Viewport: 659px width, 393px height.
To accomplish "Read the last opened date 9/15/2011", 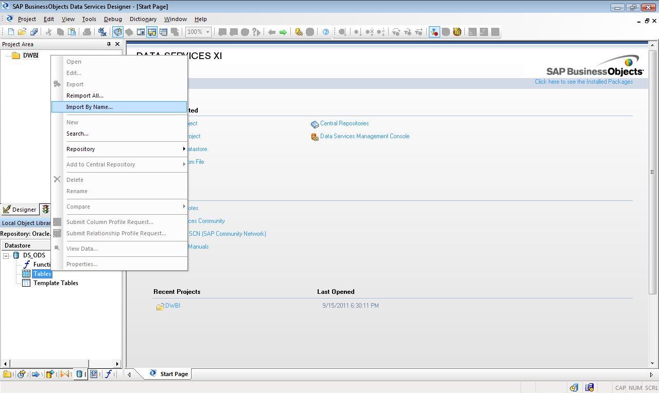I will pos(351,306).
